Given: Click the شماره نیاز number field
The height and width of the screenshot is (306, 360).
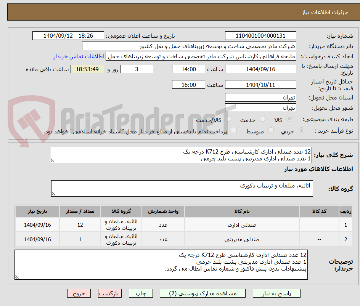Looking at the screenshot, I should (x=260, y=35).
